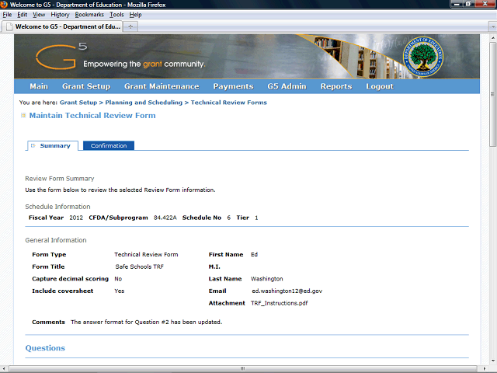Viewport: 497px width, 373px height.
Task: Click the TRF_Instructions.pdf attachment text
Action: [x=280, y=303]
